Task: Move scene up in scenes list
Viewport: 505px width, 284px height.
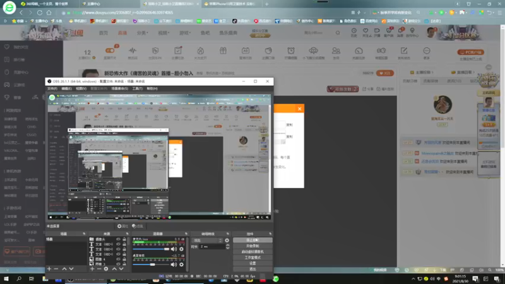Action: tap(64, 269)
